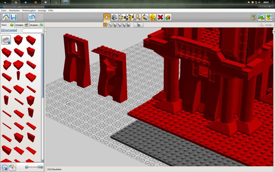Viewport: 275px width, 172px height.
Task: Select the Hinge tool
Action: pyautogui.click(x=122, y=17)
